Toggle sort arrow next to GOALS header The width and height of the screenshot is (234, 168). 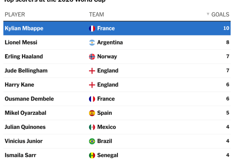pyautogui.click(x=208, y=14)
